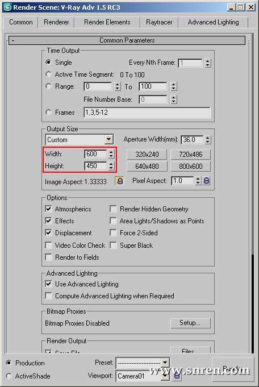Decrease the Height spinner value
Screen dimensions: 259x387
point(111,168)
